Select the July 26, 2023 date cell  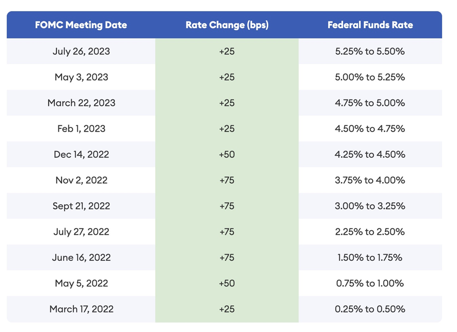tap(81, 51)
